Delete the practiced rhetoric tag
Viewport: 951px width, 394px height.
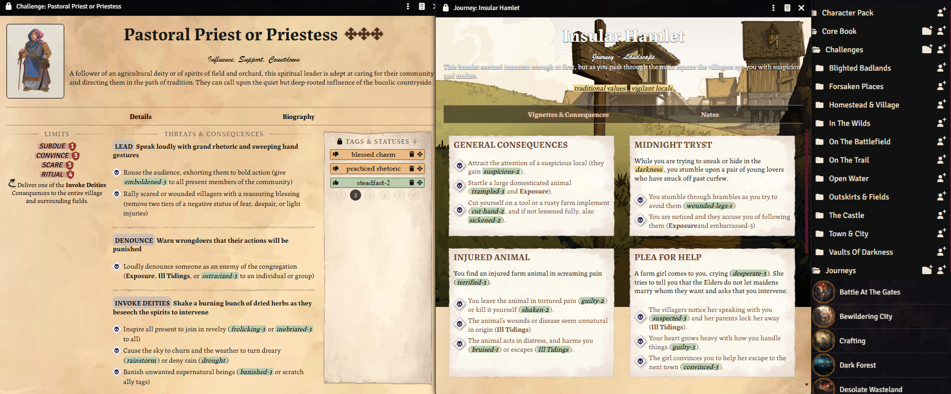(x=412, y=169)
